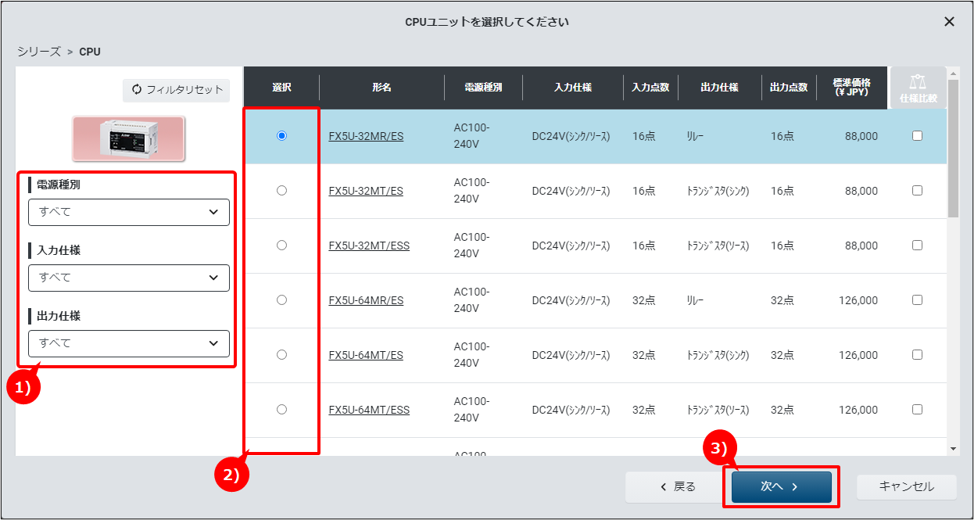
Task: Select the FX5U-32MT/ES radio button
Action: coord(281,191)
